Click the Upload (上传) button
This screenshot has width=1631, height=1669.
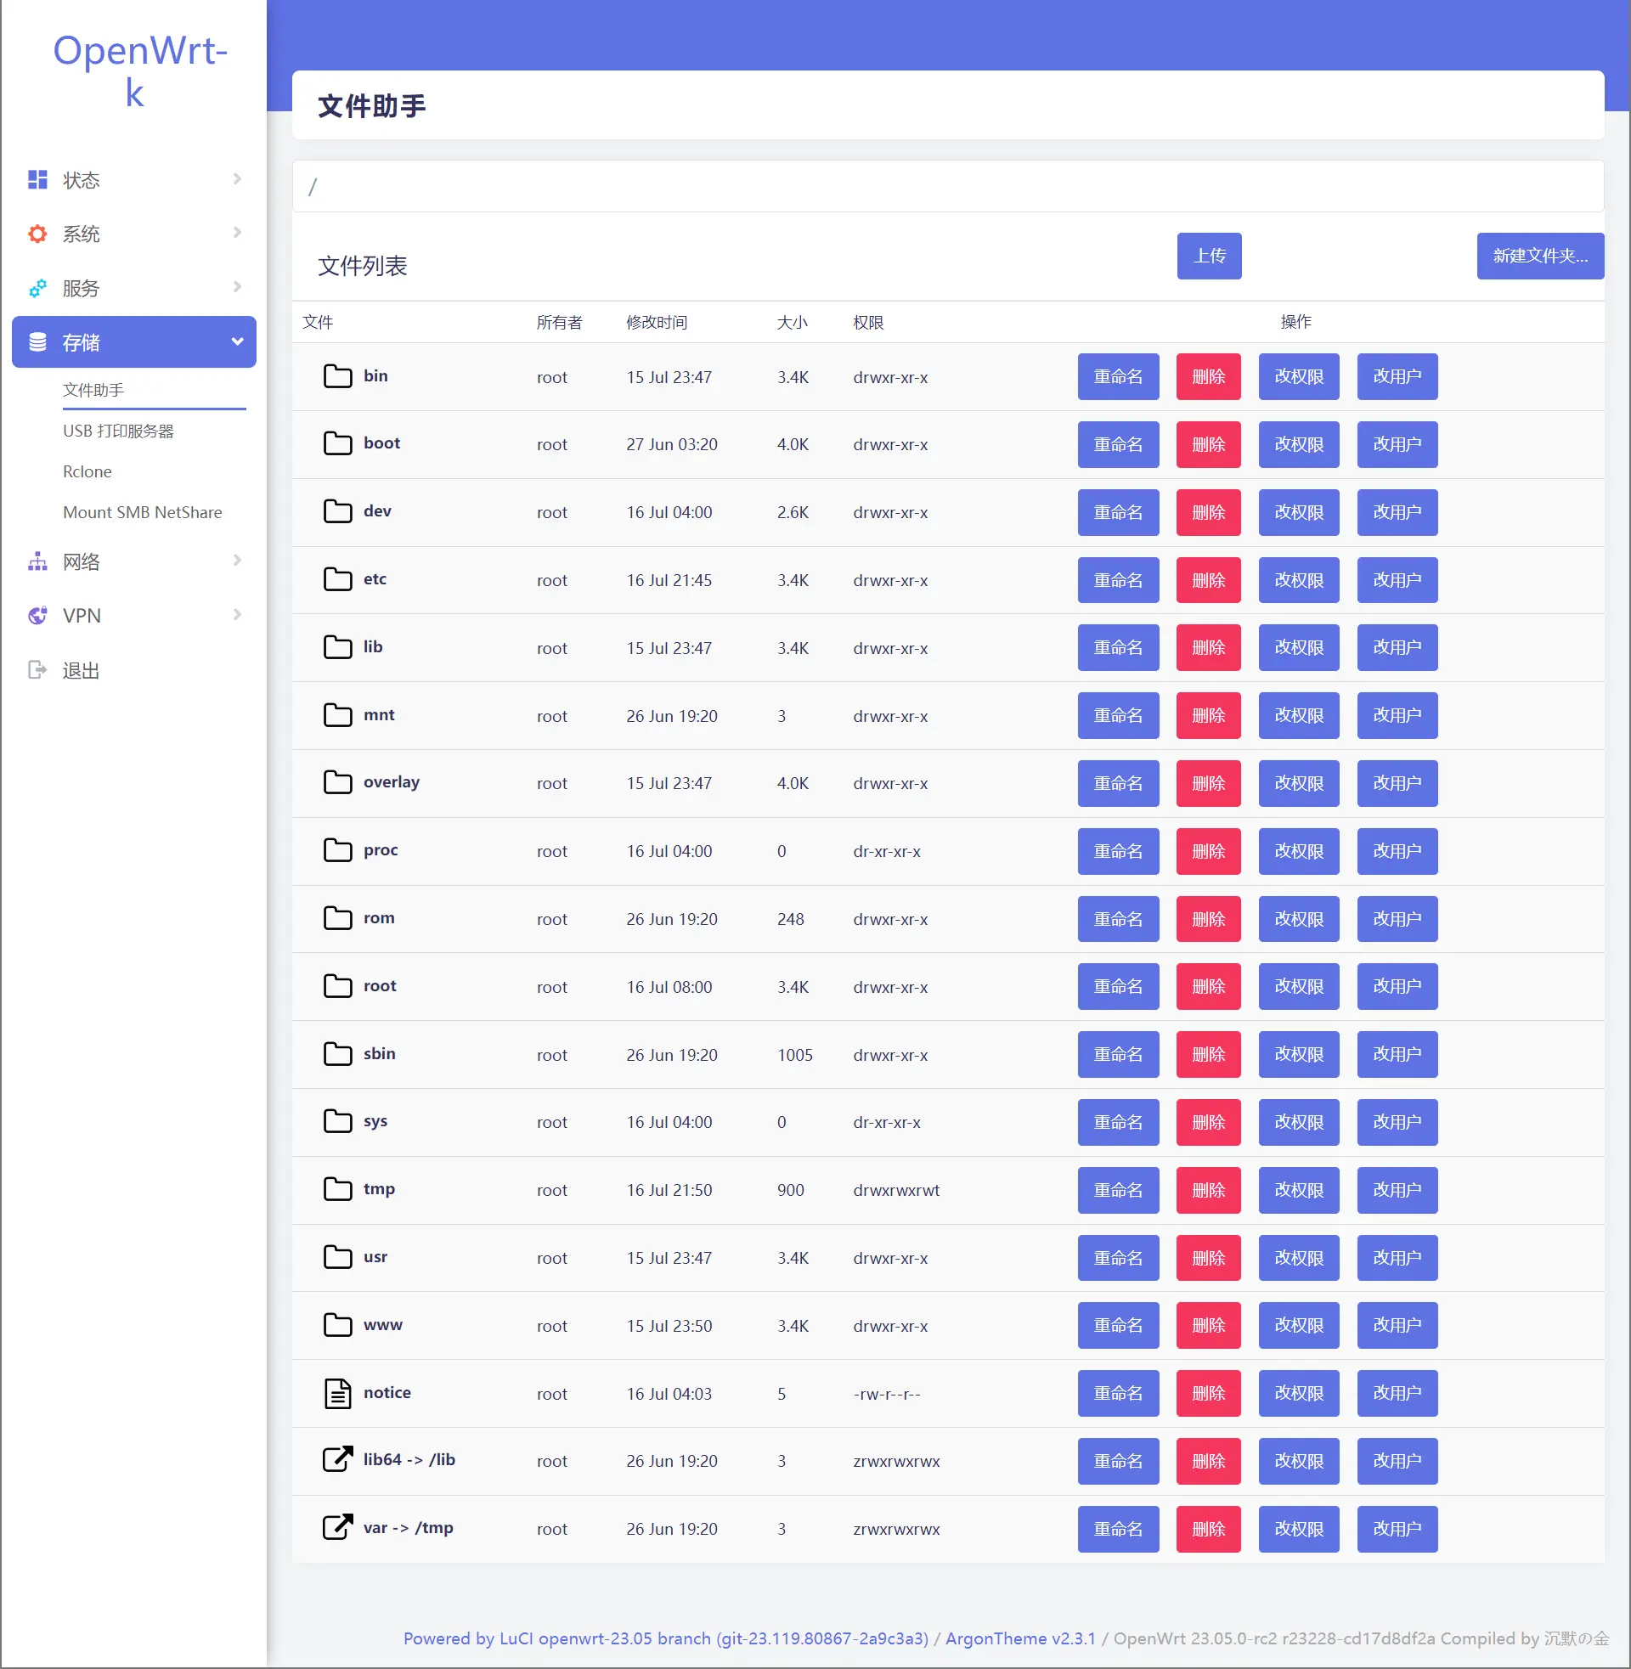(1209, 256)
